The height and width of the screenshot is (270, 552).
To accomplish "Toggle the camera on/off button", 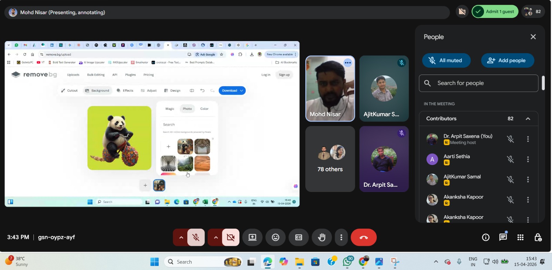I will [x=230, y=238].
